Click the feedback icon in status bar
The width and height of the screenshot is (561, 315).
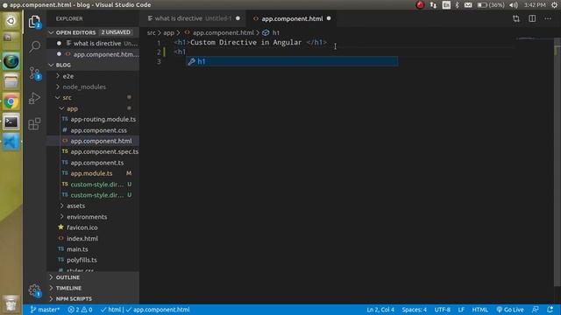coord(536,310)
